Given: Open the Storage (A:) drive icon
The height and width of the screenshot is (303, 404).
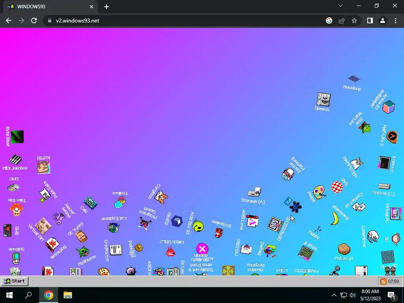Looking at the screenshot, I should pos(254,192).
